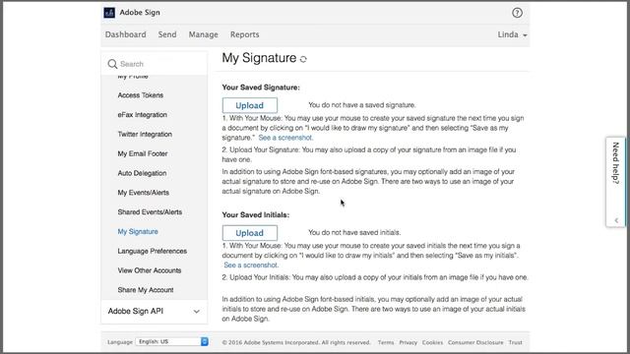The image size is (630, 354).
Task: Open the help question mark icon
Action: pos(517,13)
